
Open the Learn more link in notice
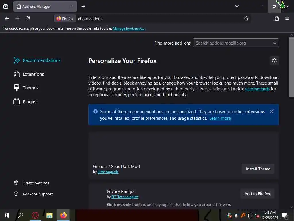tap(220, 118)
